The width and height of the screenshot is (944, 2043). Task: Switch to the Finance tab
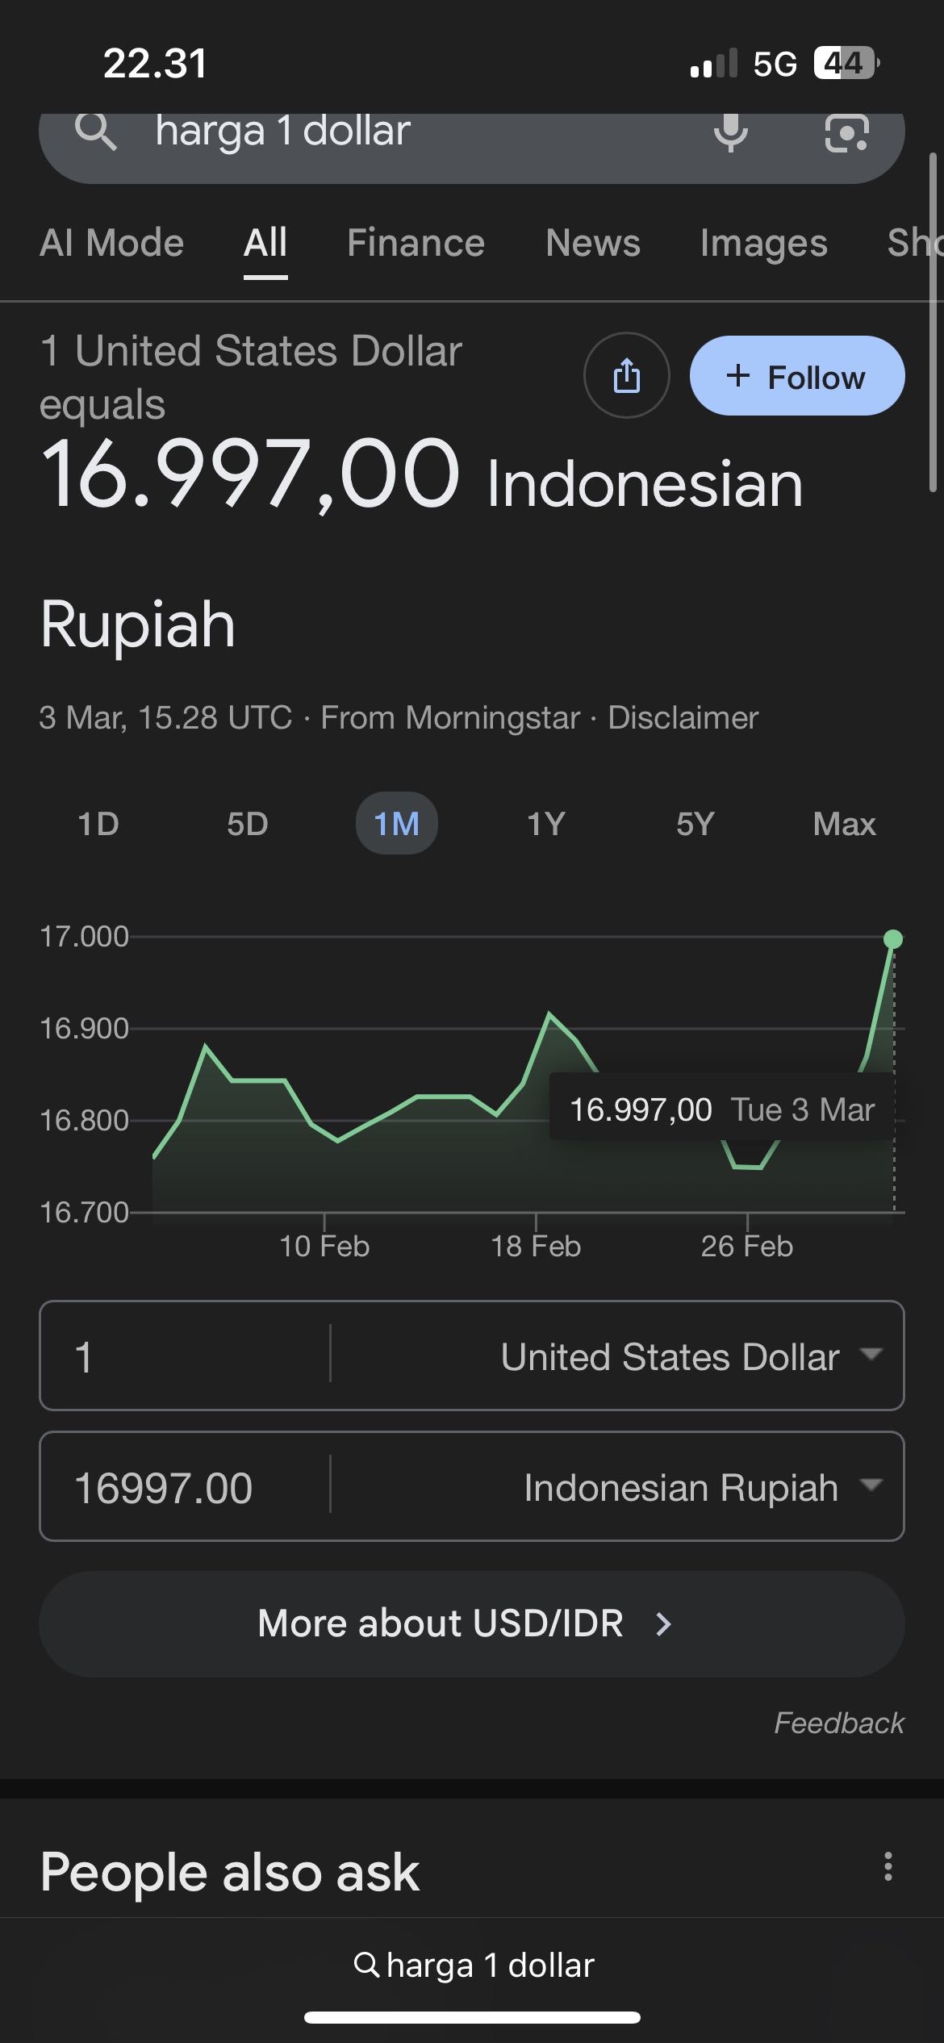pos(416,243)
